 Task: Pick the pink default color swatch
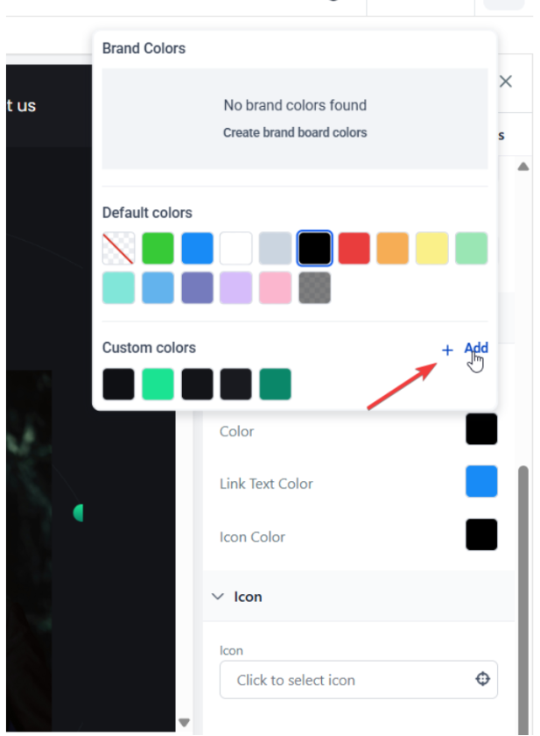click(275, 287)
